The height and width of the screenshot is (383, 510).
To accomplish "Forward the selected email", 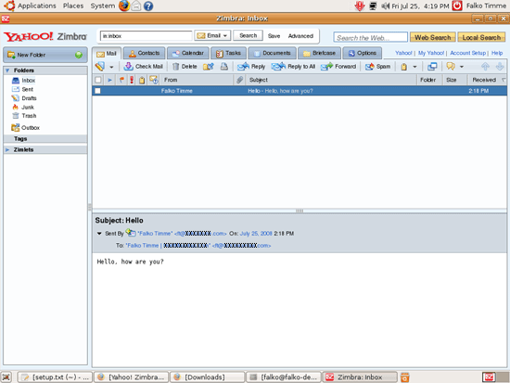I will (326, 67).
